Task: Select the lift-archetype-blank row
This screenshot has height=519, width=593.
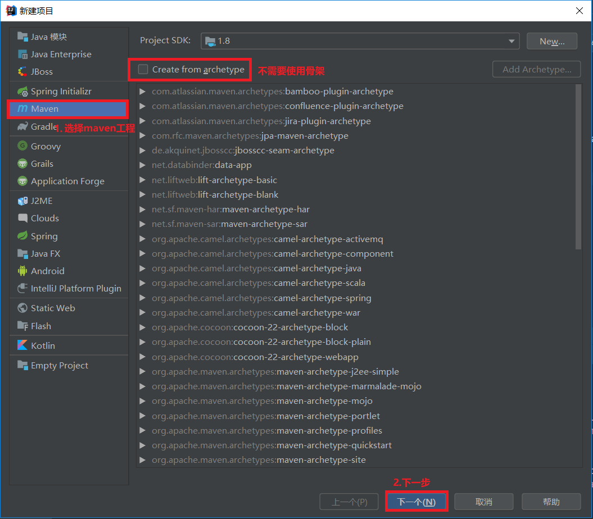Action: (x=355, y=195)
